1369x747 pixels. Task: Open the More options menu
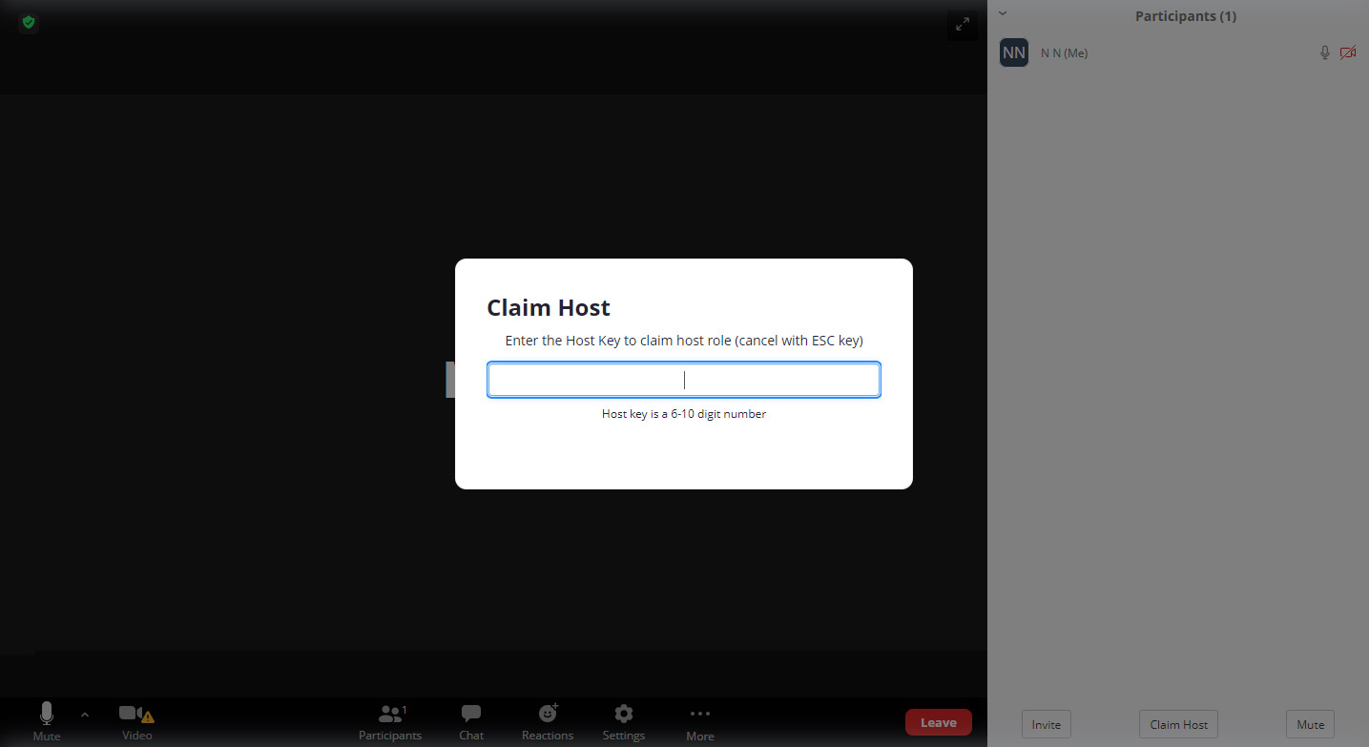700,721
